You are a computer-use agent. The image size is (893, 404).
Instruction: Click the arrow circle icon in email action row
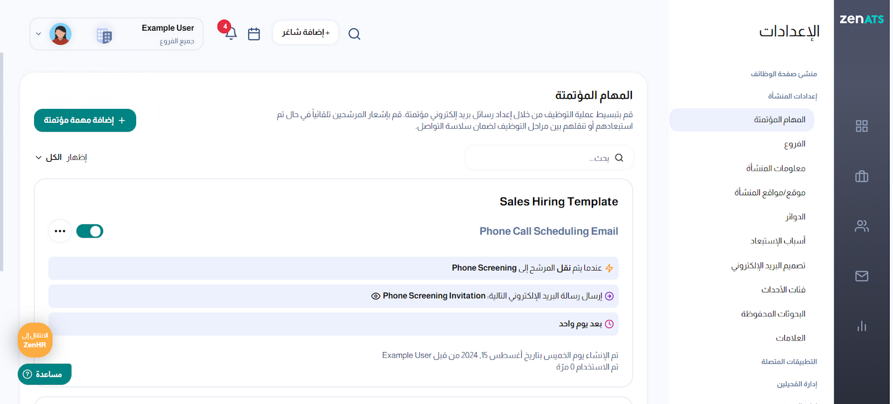pyautogui.click(x=609, y=296)
